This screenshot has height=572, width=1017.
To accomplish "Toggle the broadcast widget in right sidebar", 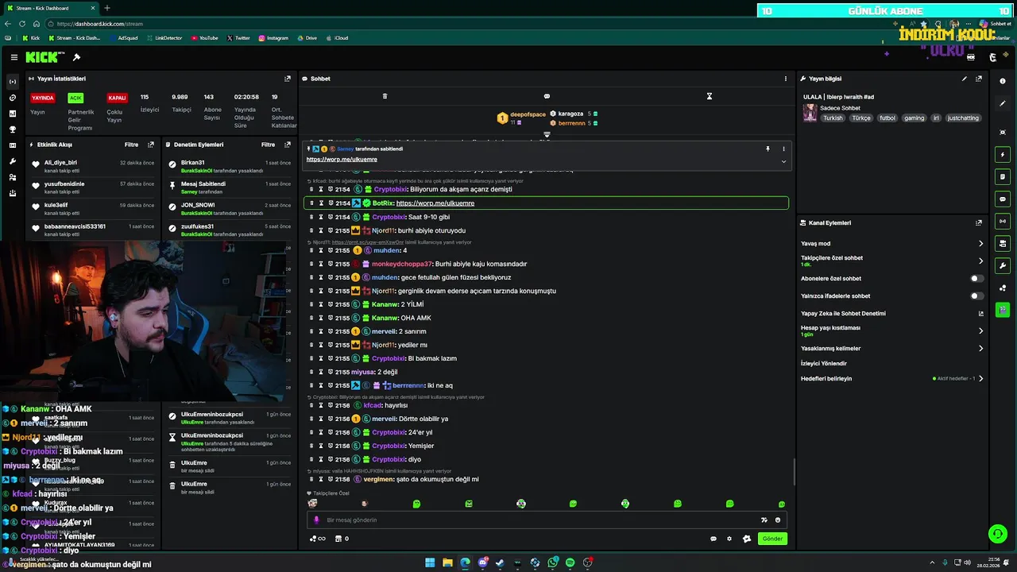I will point(1003,221).
